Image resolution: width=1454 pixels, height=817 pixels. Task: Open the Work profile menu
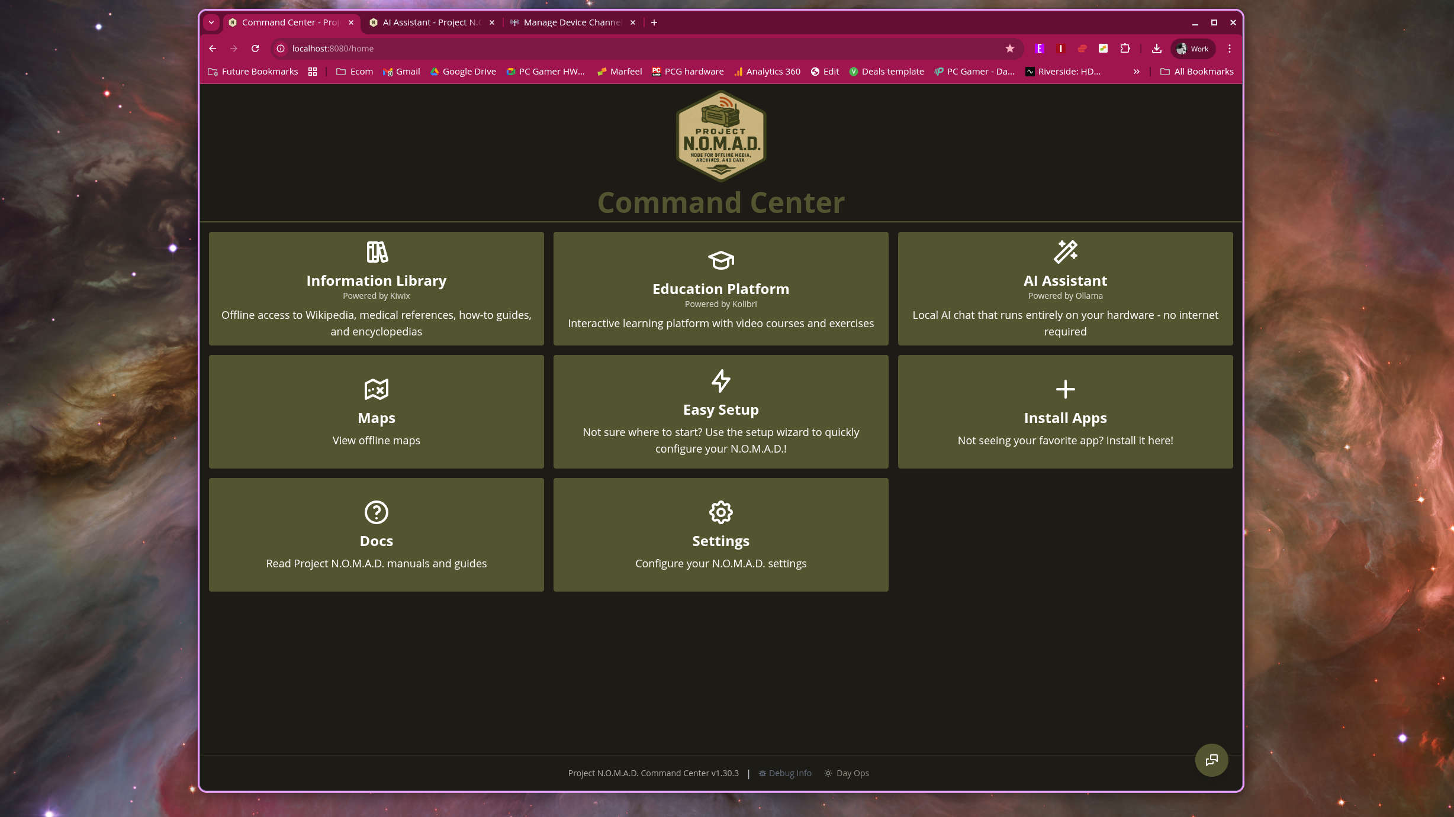(1192, 49)
